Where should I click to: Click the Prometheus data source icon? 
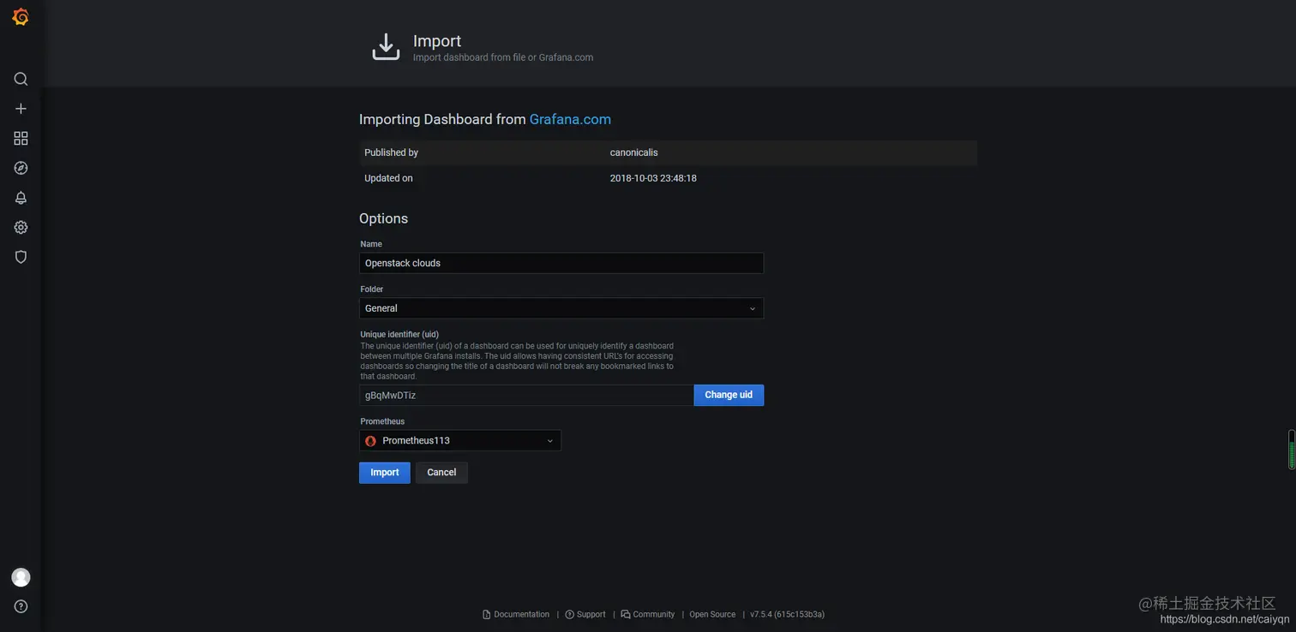pos(371,441)
